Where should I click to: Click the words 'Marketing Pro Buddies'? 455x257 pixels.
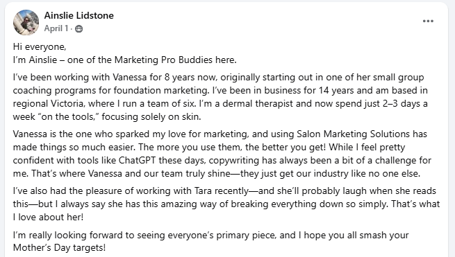(164, 60)
